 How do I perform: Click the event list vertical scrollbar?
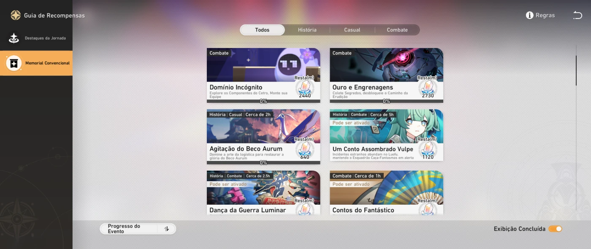tap(576, 70)
